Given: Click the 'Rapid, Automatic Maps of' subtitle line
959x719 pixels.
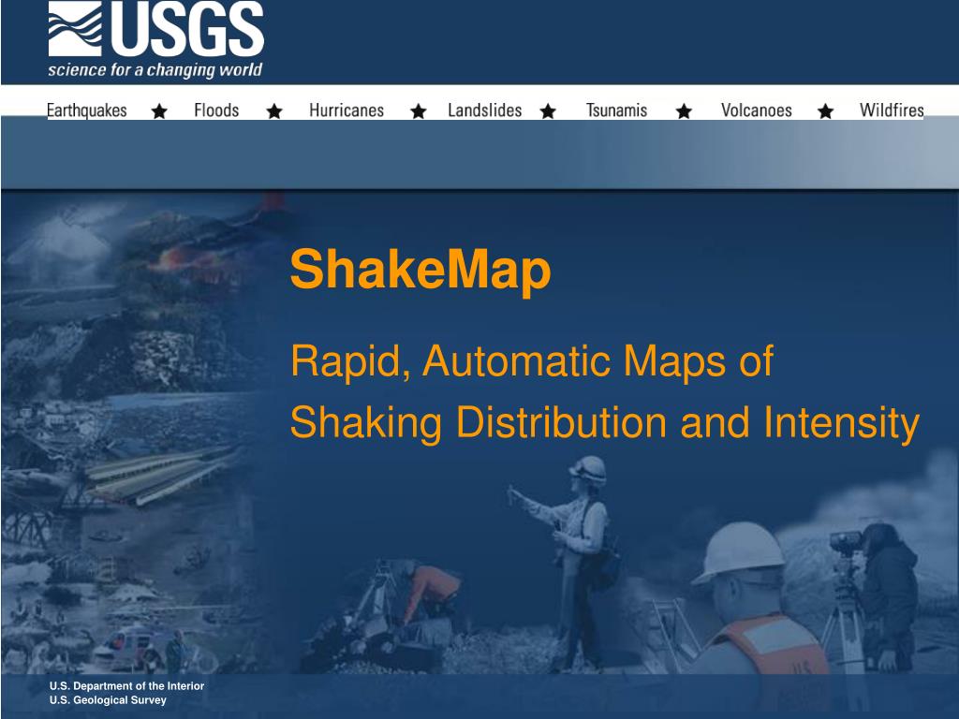Looking at the screenshot, I should 532,361.
